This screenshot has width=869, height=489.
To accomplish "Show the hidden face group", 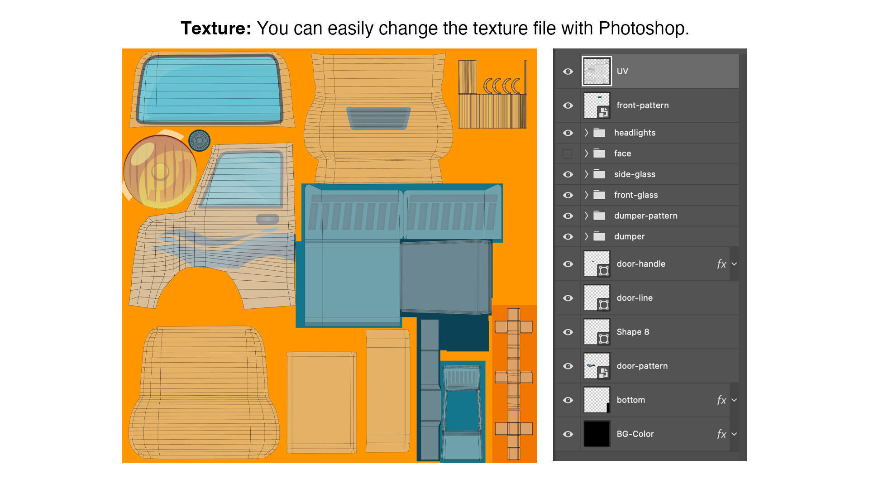I will tap(568, 153).
